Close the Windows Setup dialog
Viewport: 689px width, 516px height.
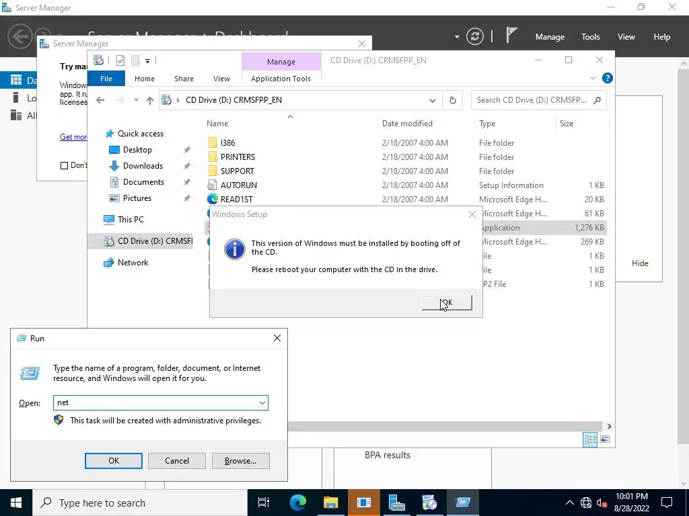point(472,214)
